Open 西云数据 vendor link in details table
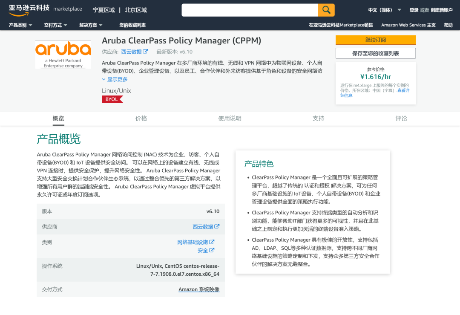460x315 pixels. tap(203, 227)
